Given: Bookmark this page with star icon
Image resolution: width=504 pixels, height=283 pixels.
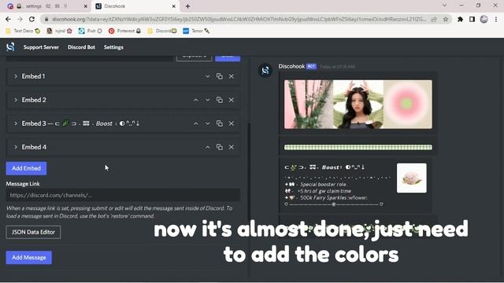Looking at the screenshot, I should pyautogui.click(x=446, y=19).
